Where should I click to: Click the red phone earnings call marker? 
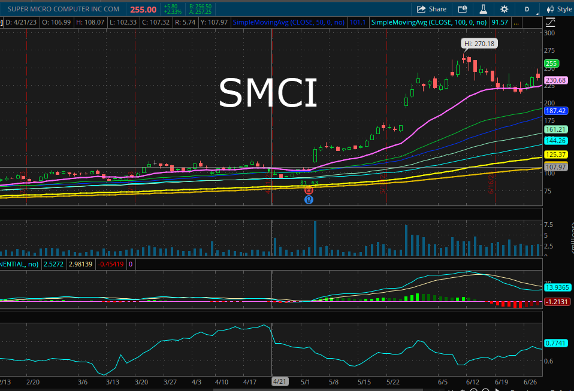(309, 190)
